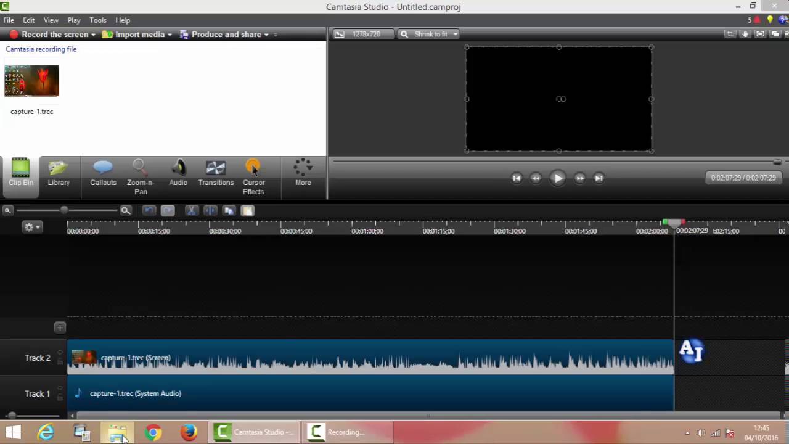
Task: Detach the preview window
Action: (x=775, y=35)
